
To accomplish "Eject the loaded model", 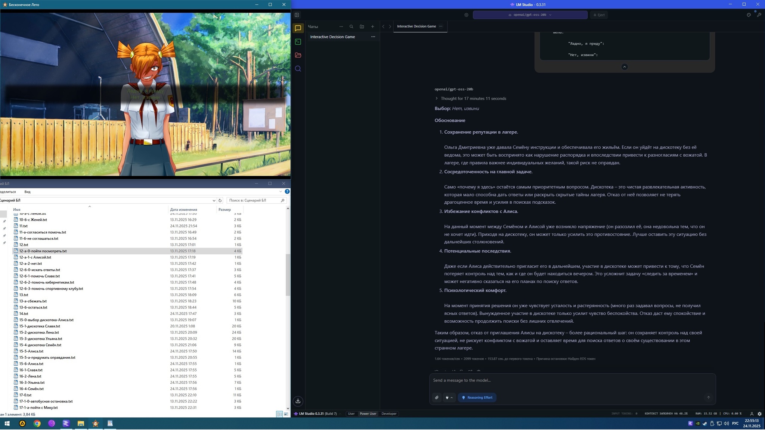I will pos(599,15).
